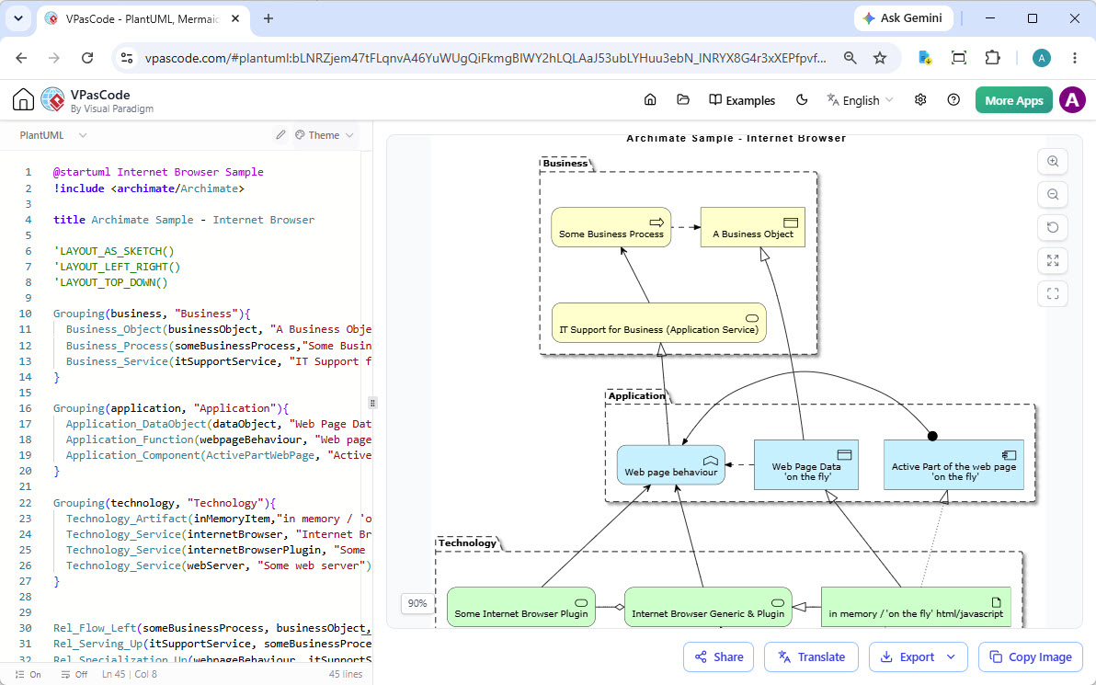The width and height of the screenshot is (1096, 685).
Task: Click the Translate button
Action: (811, 657)
